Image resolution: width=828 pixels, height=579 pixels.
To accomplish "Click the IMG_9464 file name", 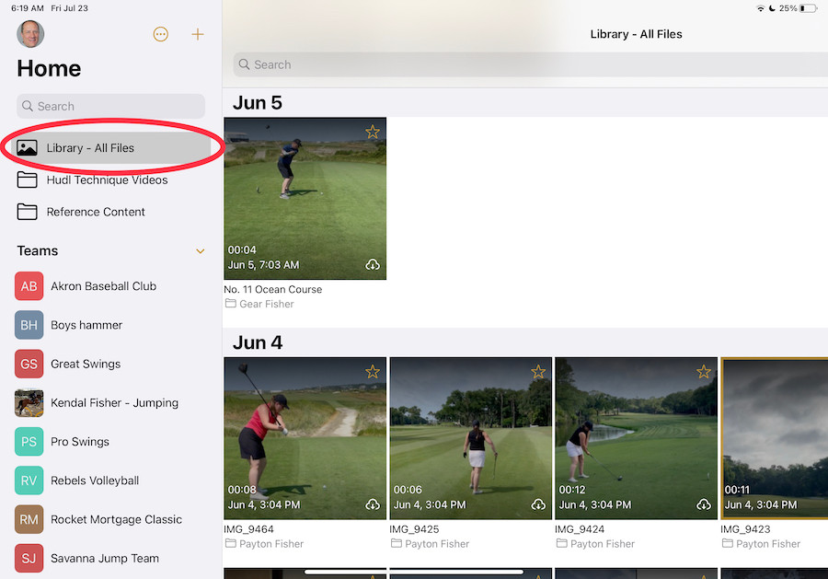I will [x=248, y=529].
